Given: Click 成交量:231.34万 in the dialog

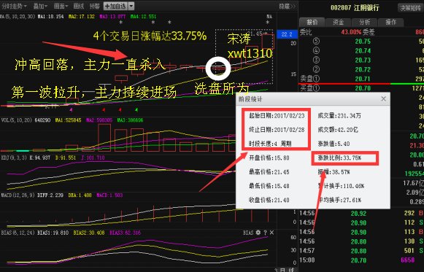Looking at the screenshot, I should pos(339,116).
